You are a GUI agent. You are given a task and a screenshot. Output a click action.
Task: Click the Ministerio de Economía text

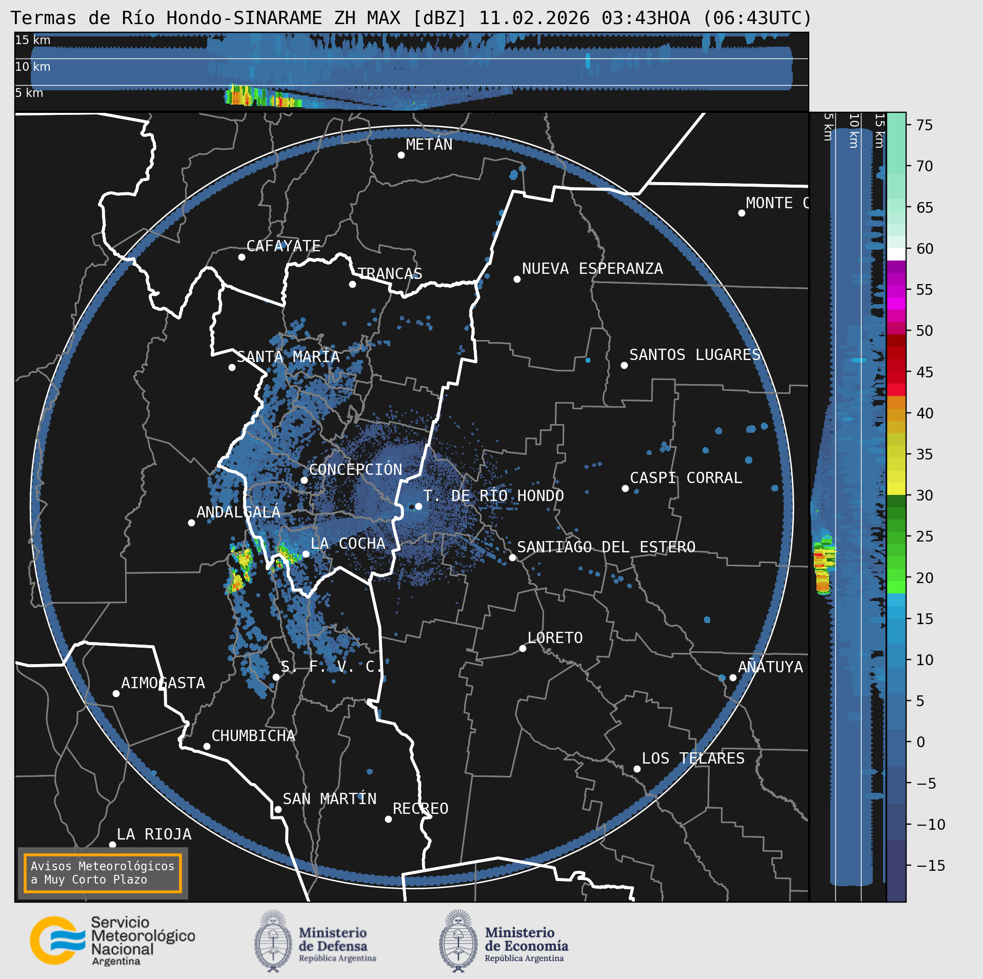coord(527,944)
